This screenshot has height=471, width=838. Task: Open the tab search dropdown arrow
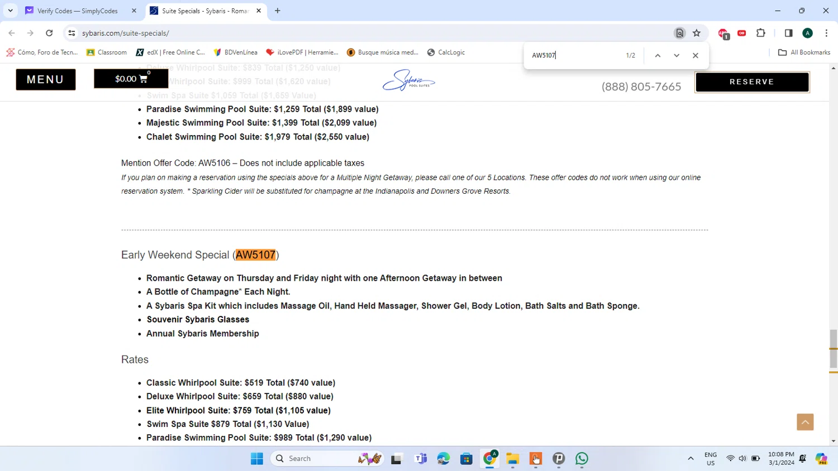point(10,11)
